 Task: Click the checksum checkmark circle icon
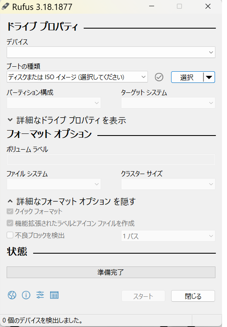159,77
